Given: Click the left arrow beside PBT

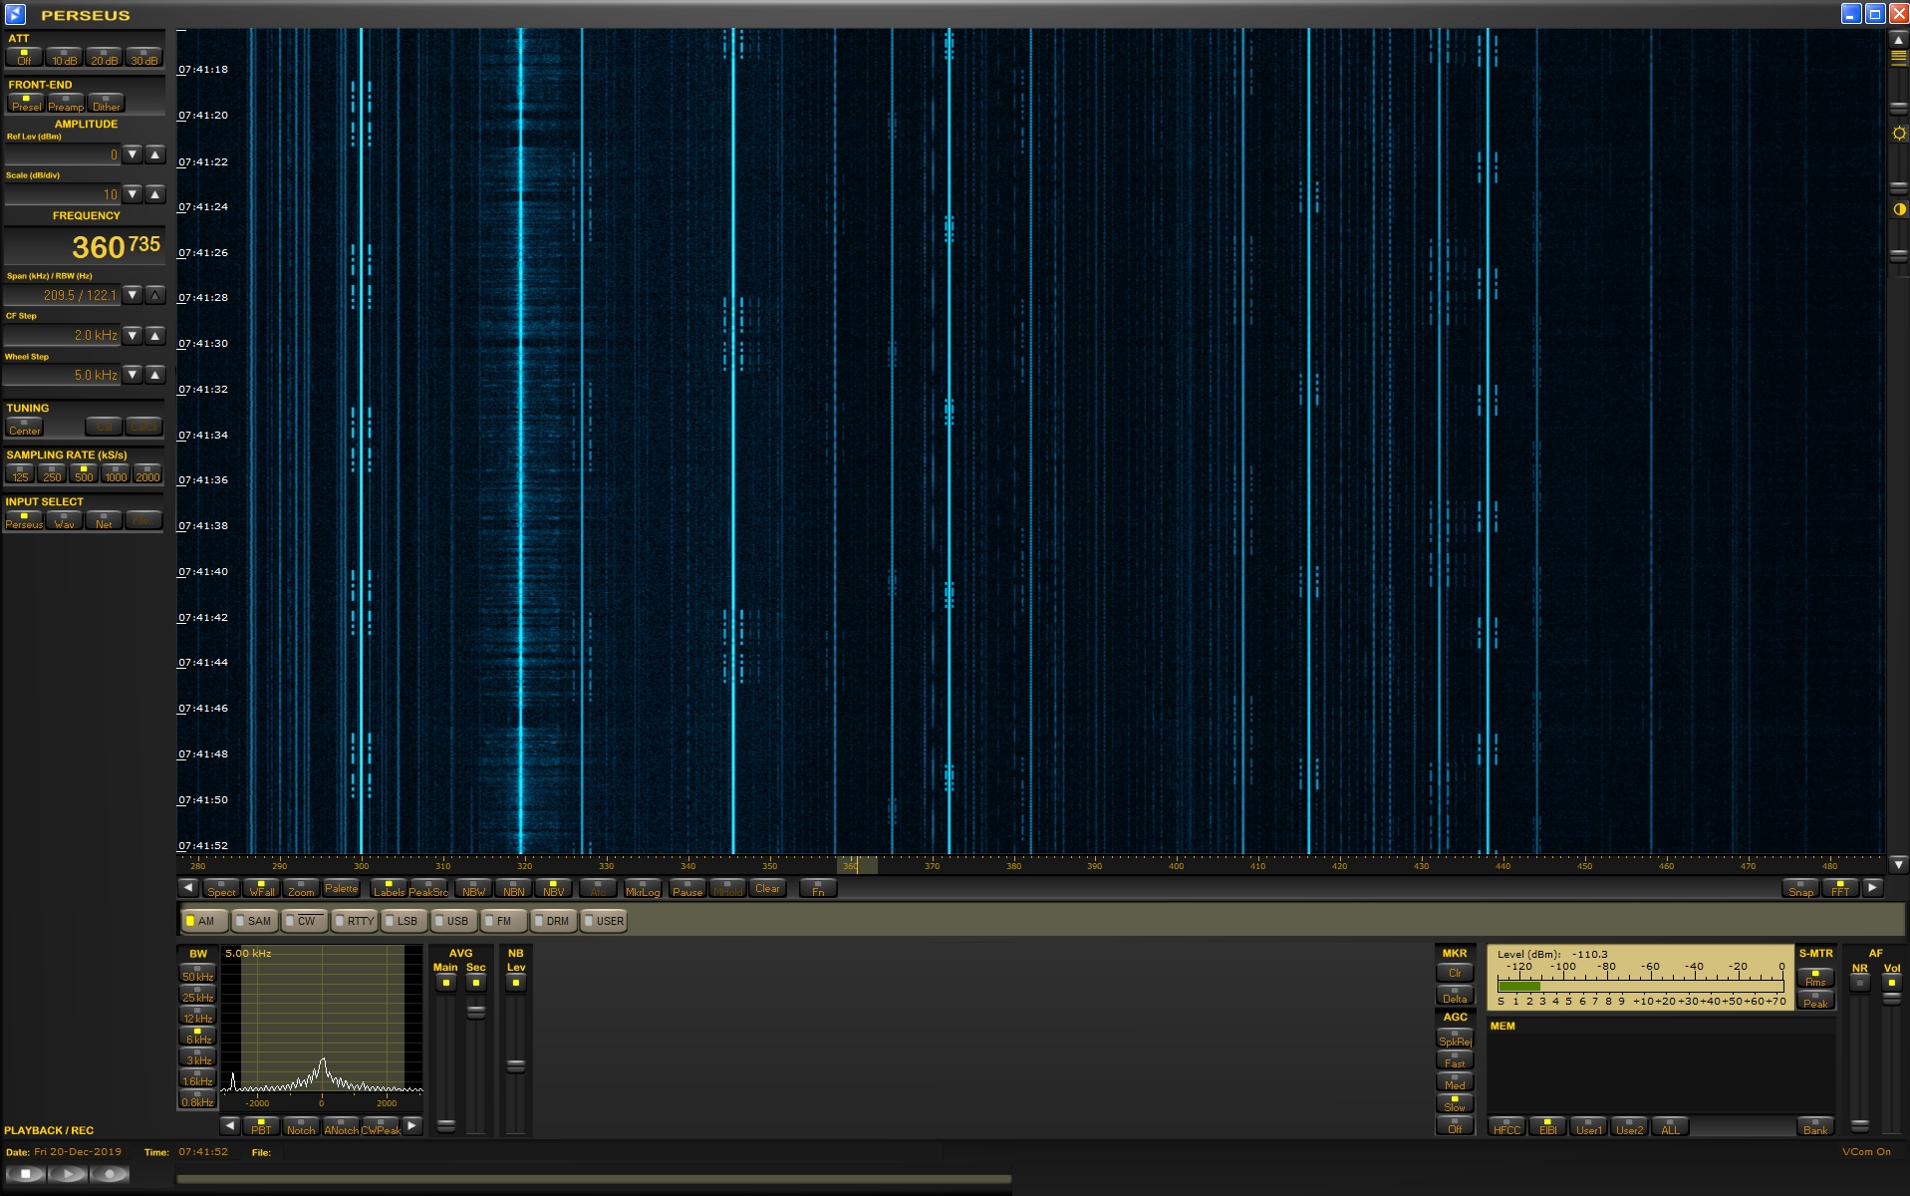Looking at the screenshot, I should pos(230,1126).
